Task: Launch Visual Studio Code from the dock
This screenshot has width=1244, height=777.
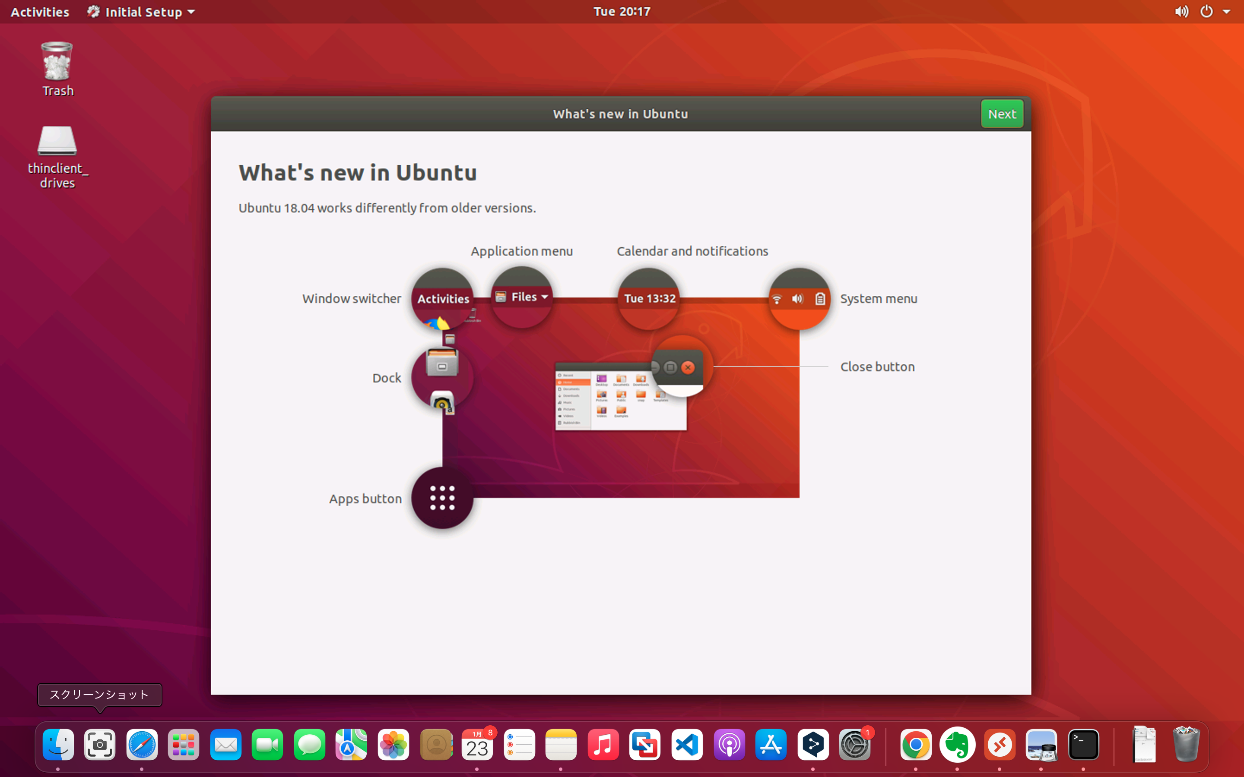Action: (687, 744)
